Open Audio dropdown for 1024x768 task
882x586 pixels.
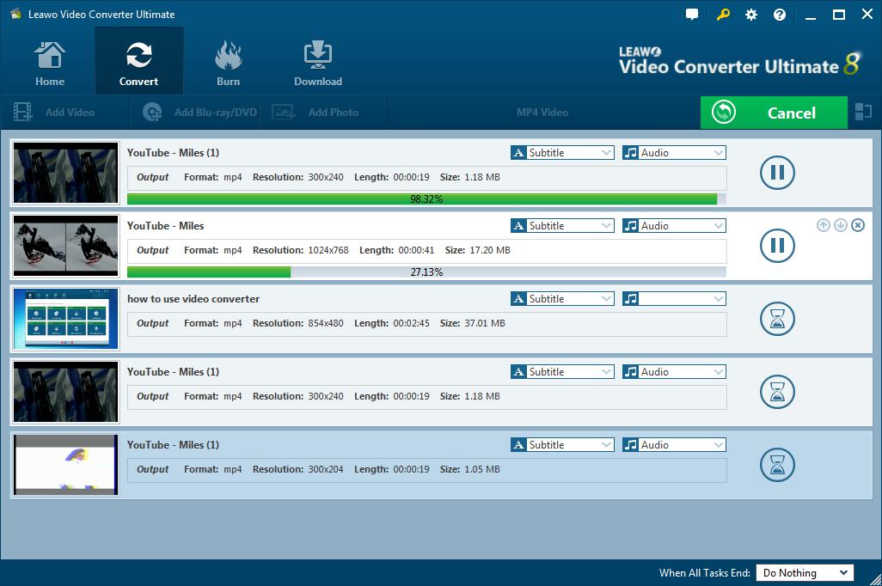[x=674, y=225]
